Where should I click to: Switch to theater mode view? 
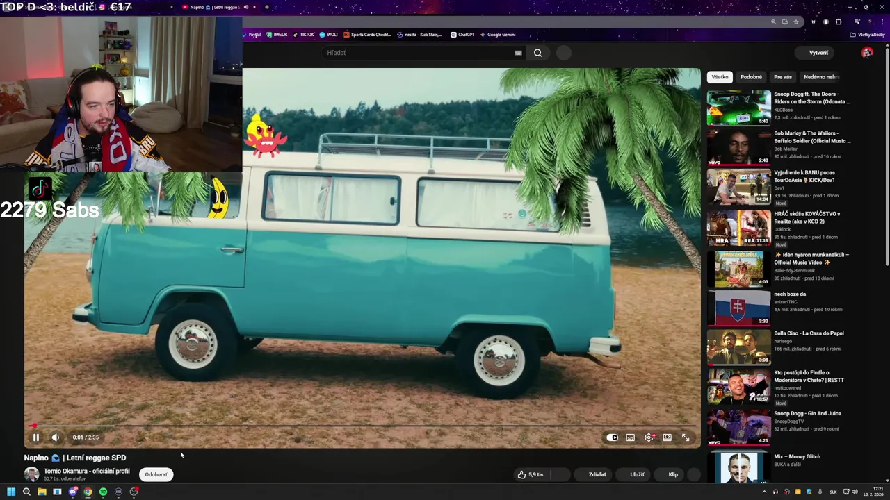(667, 437)
